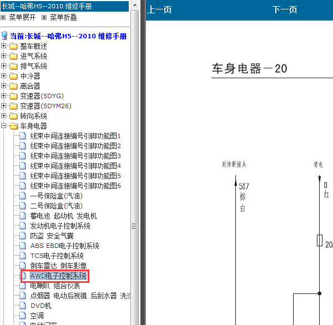333x325 pixels.
Task: Click the 进气系统 folder icon
Action: (13, 56)
